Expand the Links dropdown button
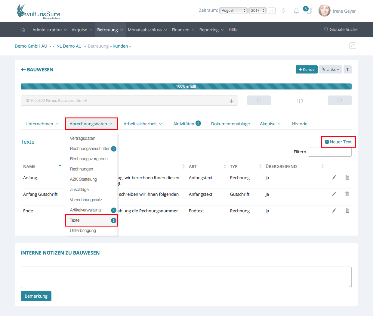The image size is (373, 316). point(330,70)
